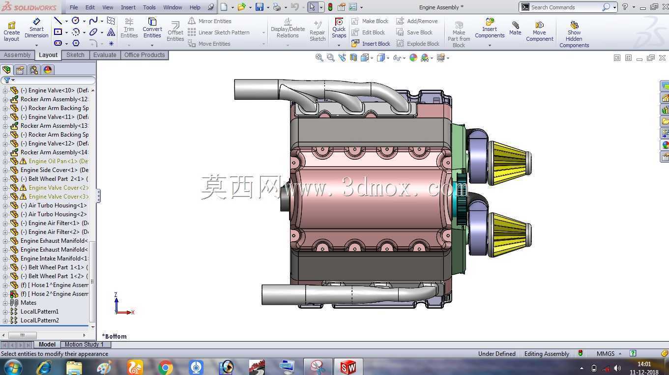
Task: Click the SolidWorks taskbar icon
Action: coord(348,367)
